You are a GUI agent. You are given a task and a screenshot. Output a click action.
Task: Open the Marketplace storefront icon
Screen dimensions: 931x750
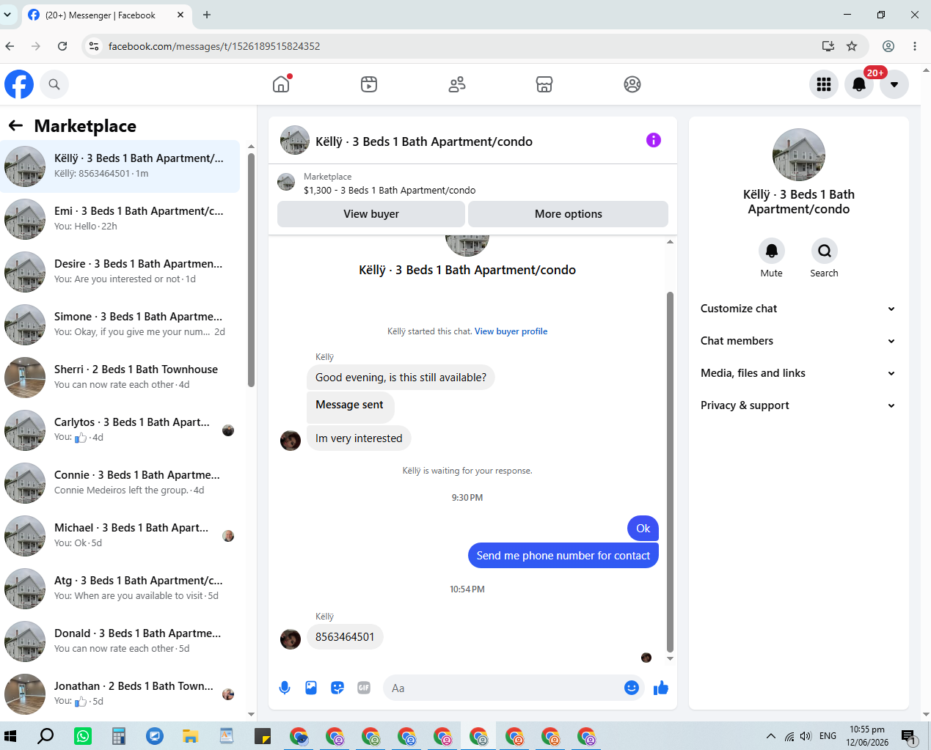[x=544, y=84]
